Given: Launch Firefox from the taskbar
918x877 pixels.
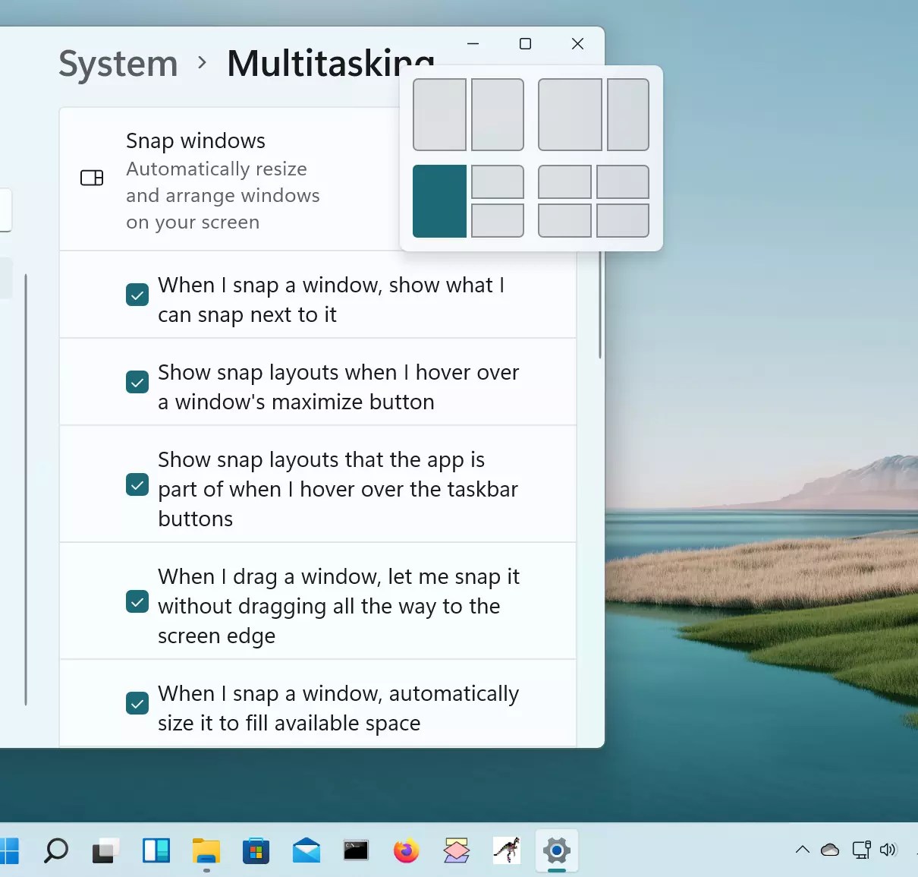Looking at the screenshot, I should 407,850.
